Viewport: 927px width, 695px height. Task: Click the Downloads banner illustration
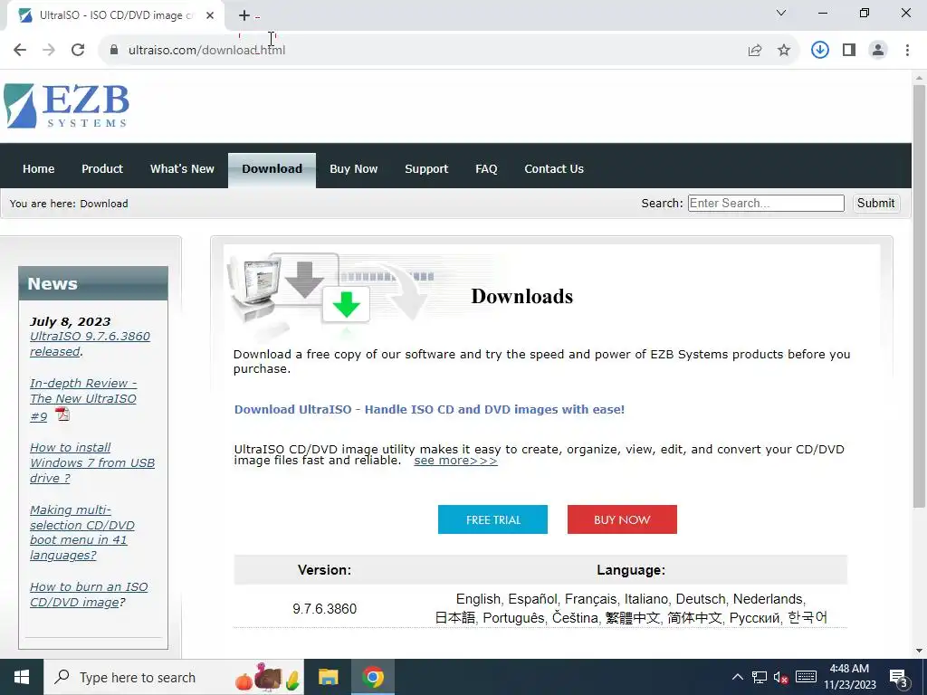coord(331,296)
